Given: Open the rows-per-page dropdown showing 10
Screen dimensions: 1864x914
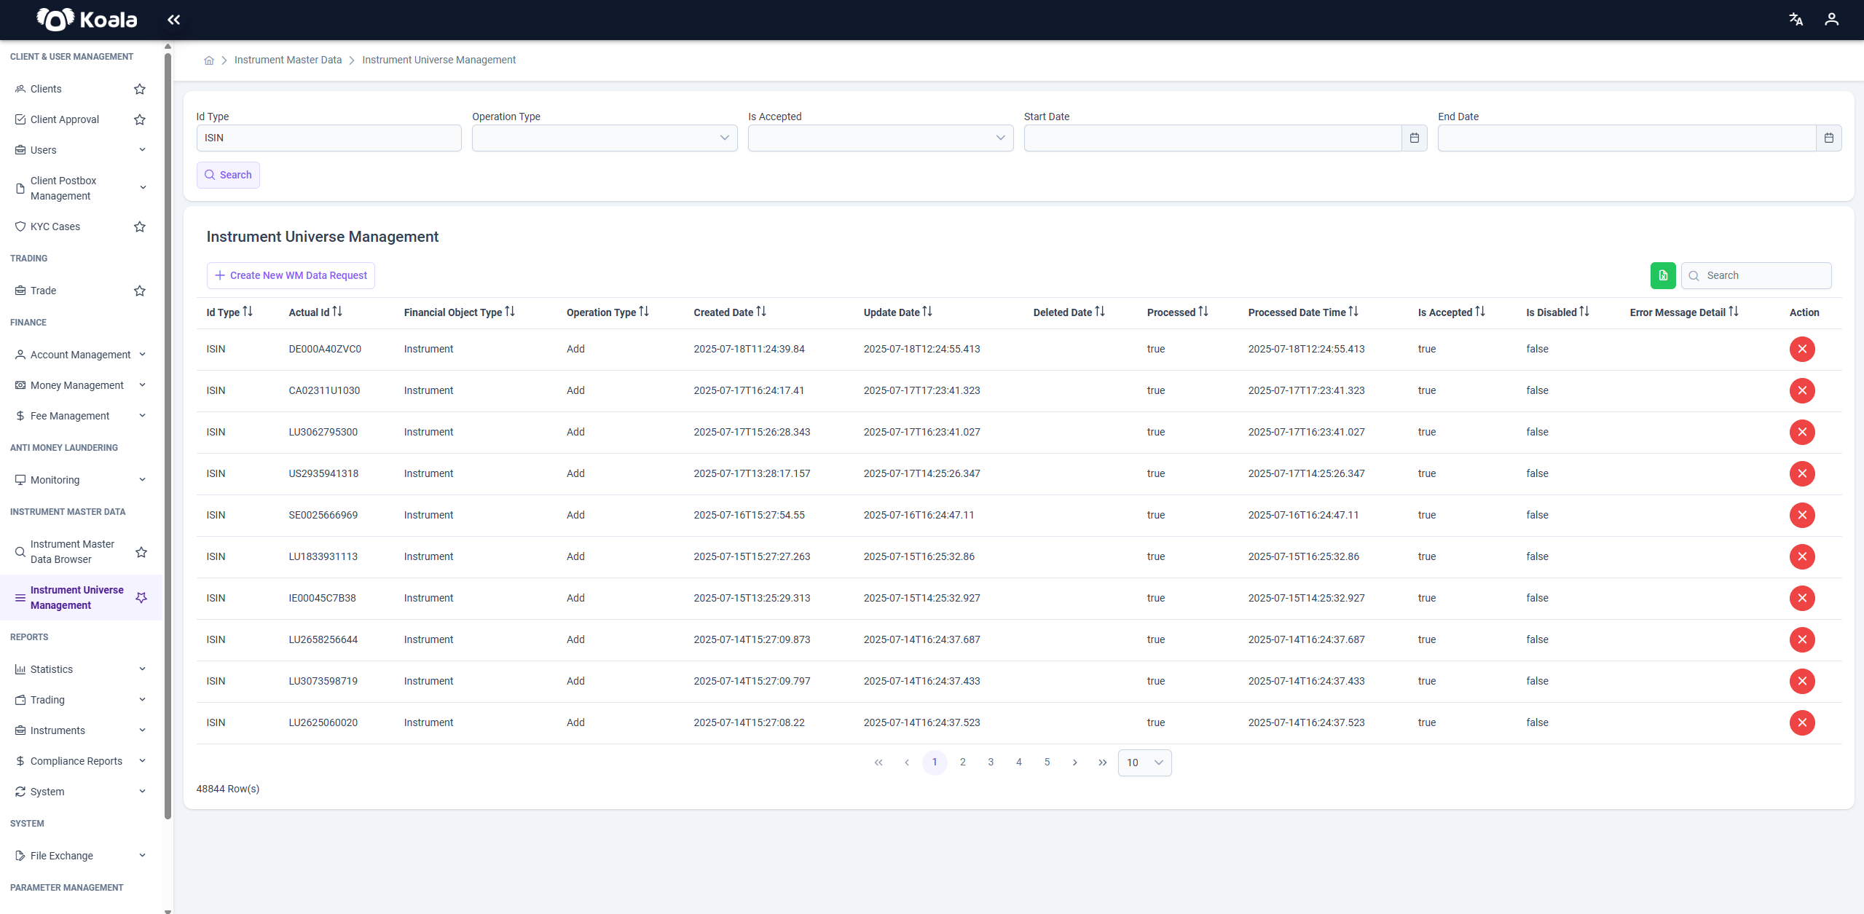Looking at the screenshot, I should tap(1144, 763).
